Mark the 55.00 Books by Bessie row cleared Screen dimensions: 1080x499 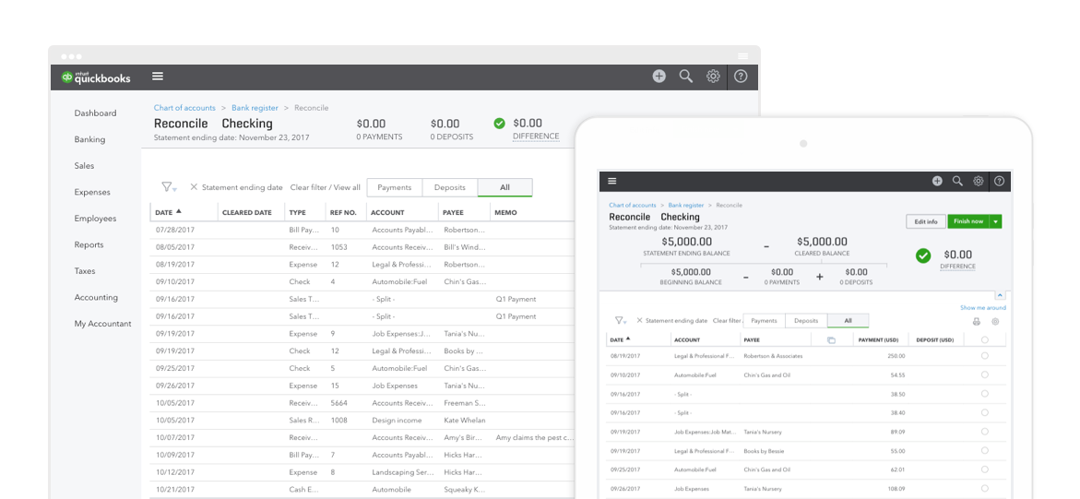click(984, 451)
